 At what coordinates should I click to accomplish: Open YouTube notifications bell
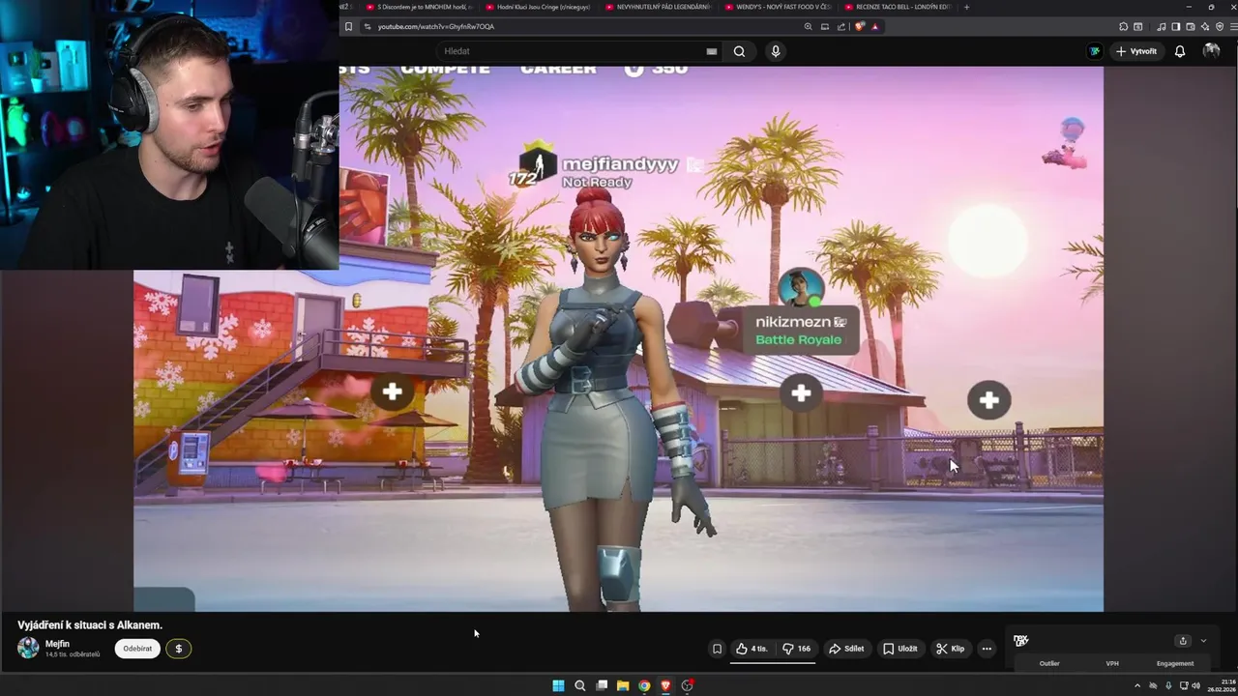[x=1180, y=51]
